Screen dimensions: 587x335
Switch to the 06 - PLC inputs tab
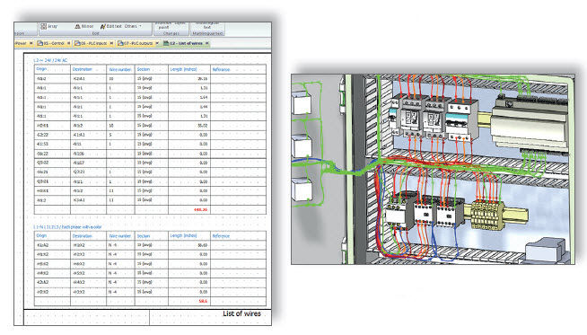point(94,43)
